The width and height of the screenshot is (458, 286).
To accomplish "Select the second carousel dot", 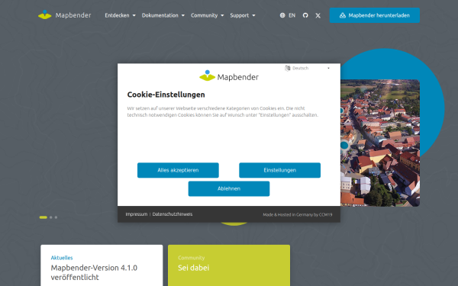I will click(51, 217).
